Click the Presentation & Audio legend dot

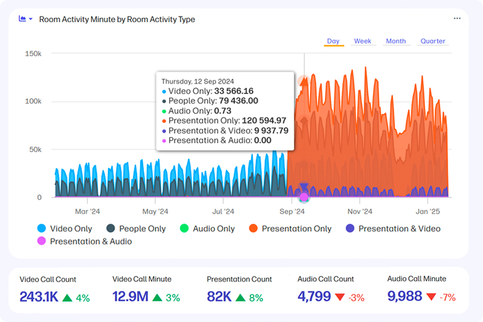41,241
